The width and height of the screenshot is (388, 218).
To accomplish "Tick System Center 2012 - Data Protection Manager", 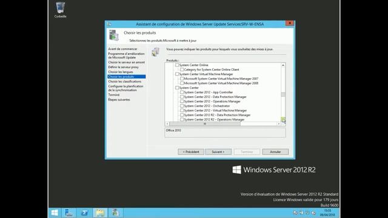I will pos(182,97).
